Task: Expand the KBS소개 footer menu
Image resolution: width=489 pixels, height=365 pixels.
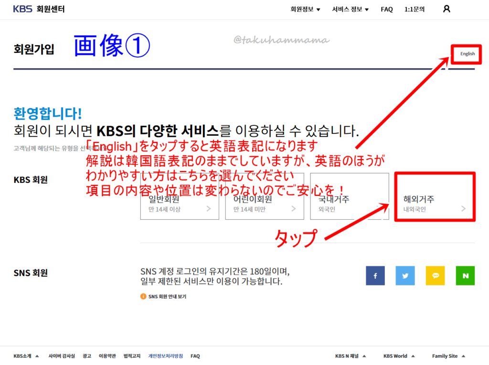Action: click(26, 356)
